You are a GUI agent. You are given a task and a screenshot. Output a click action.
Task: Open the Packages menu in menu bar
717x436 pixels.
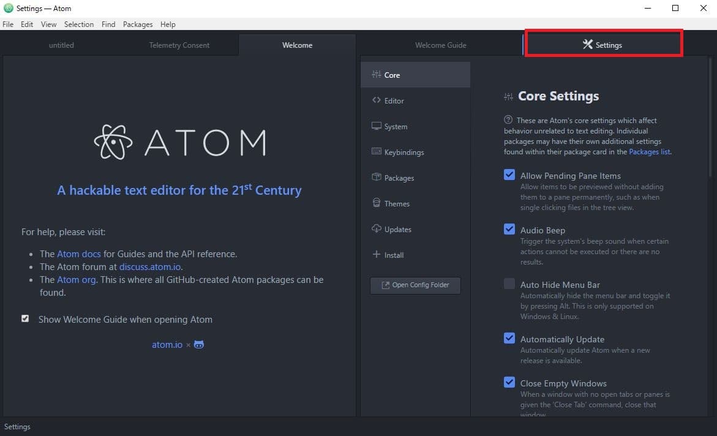point(138,24)
